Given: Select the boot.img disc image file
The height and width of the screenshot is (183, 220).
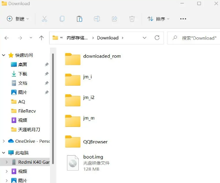Looking at the screenshot, I should (x=88, y=163).
